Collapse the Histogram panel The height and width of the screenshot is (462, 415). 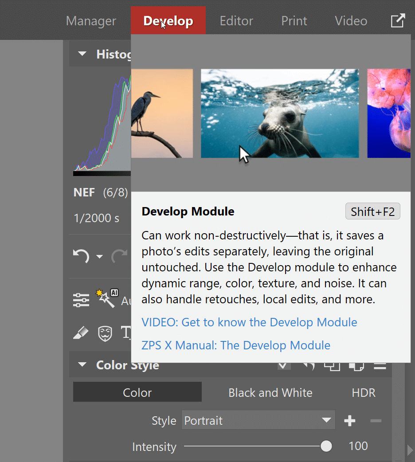pos(82,54)
